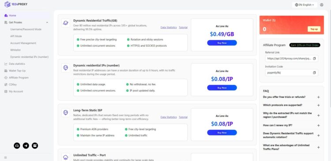The image size is (331, 161).
Task: Open Data Statistics link for Dynamic Residential Traffic
Action: tap(169, 27)
